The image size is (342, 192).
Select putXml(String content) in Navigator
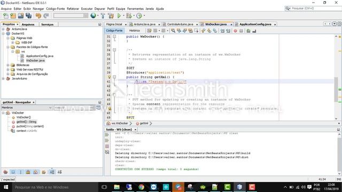(30, 126)
